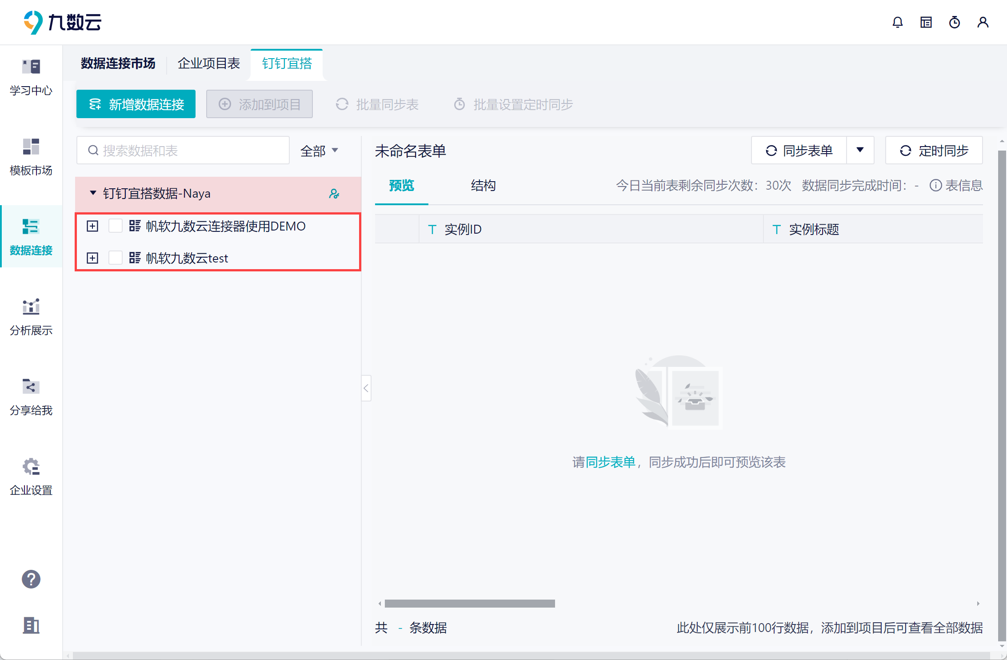Click the notification bell icon
This screenshot has width=1007, height=660.
click(x=897, y=22)
